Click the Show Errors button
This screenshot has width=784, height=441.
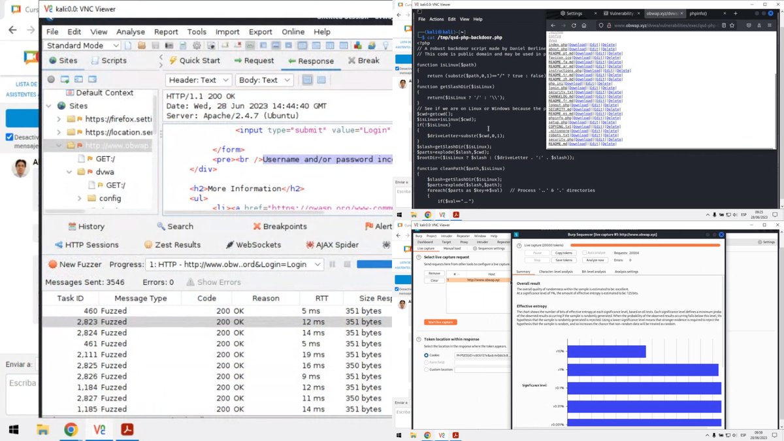point(213,282)
